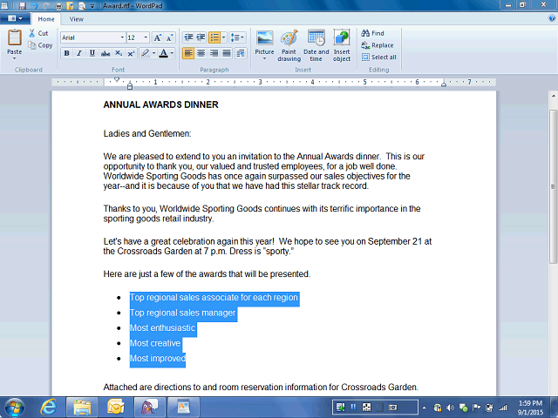Click the Redo icon in title bar
The image size is (558, 418).
(x=46, y=6)
